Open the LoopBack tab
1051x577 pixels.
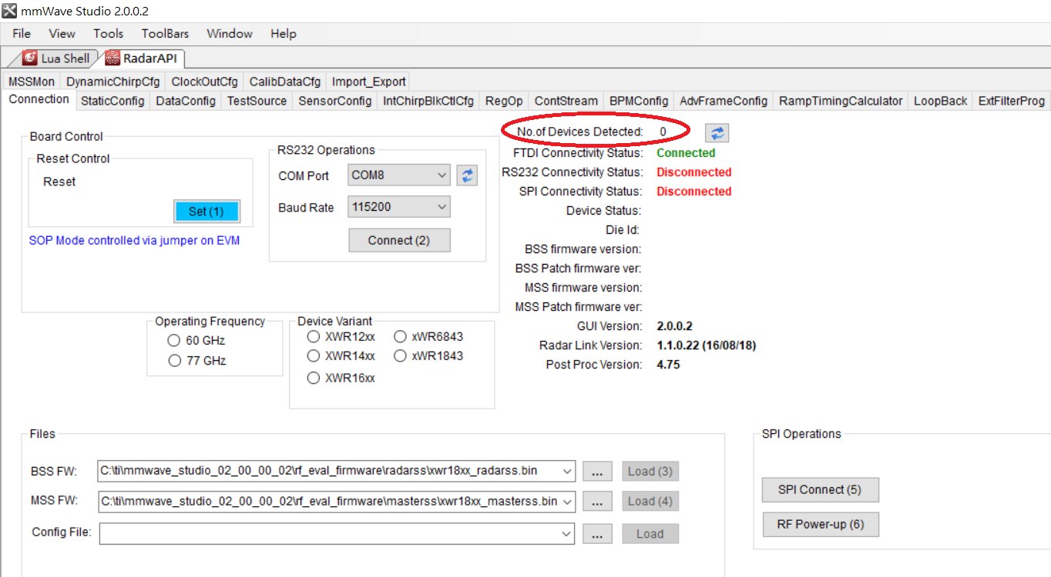point(941,101)
